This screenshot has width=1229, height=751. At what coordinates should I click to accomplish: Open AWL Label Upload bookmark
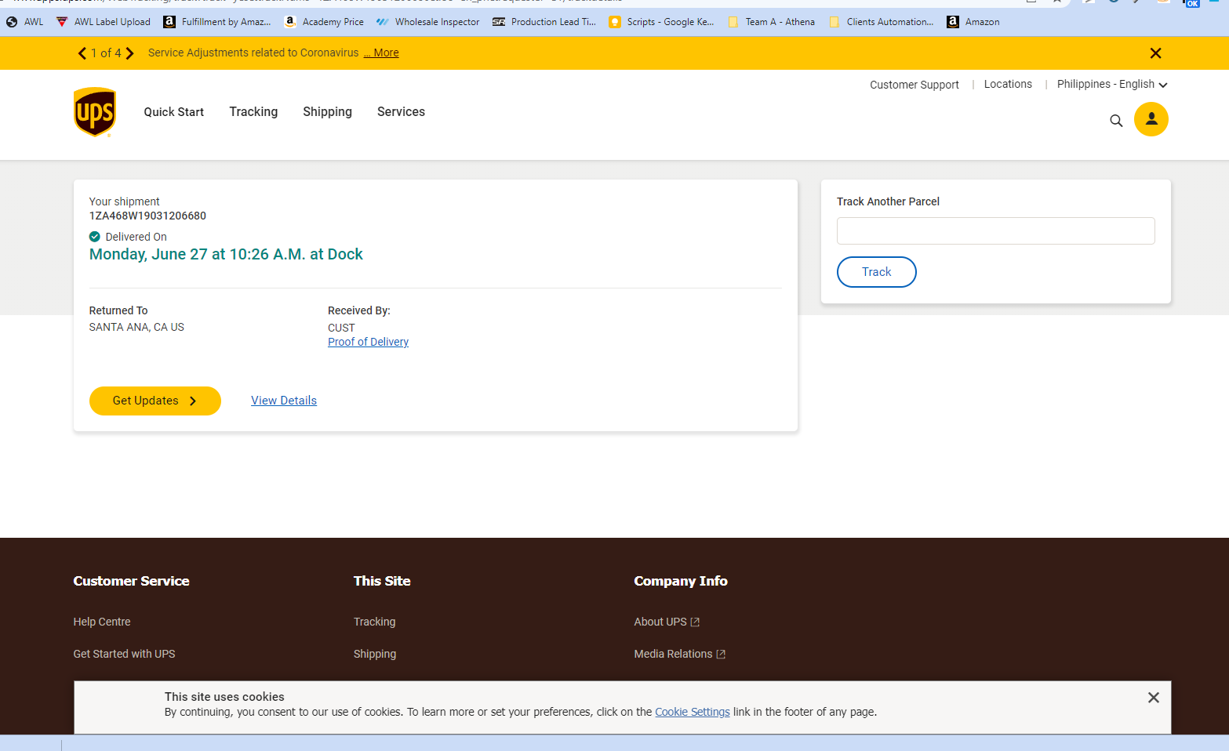104,22
